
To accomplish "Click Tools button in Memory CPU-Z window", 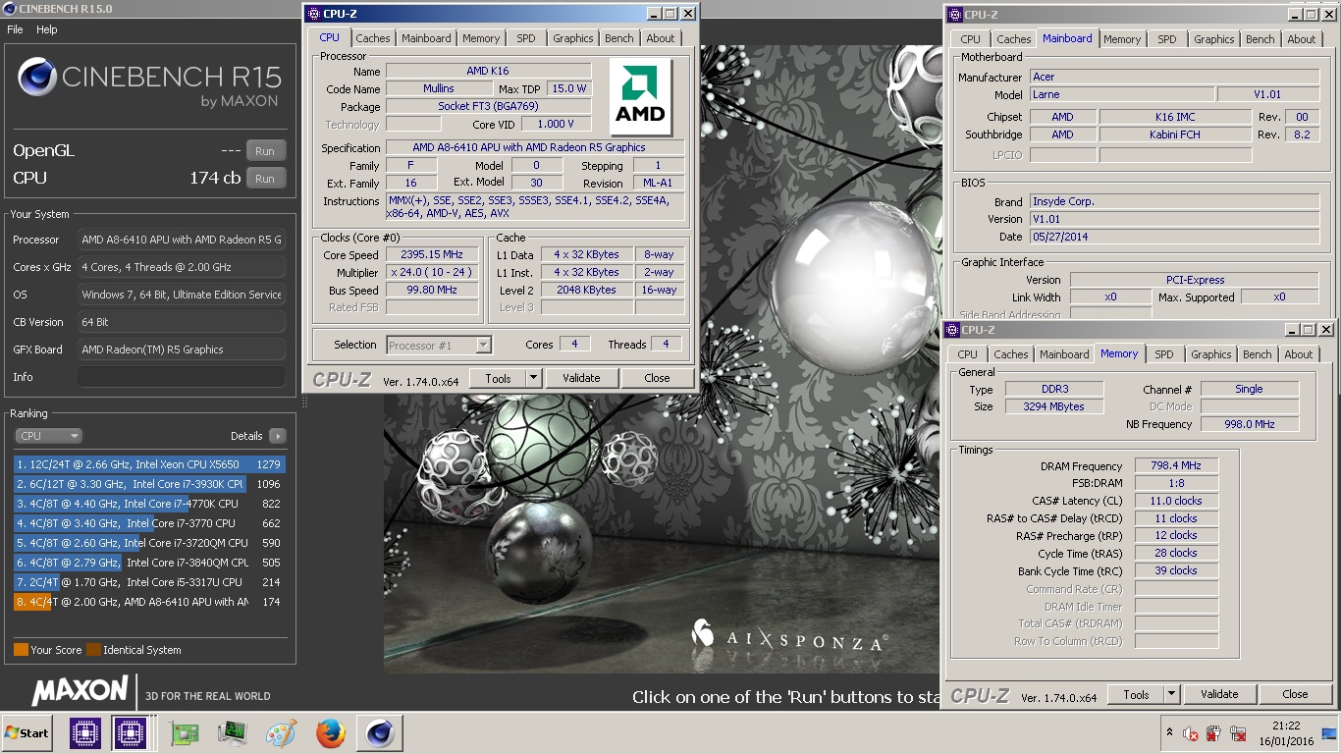I will point(1136,694).
